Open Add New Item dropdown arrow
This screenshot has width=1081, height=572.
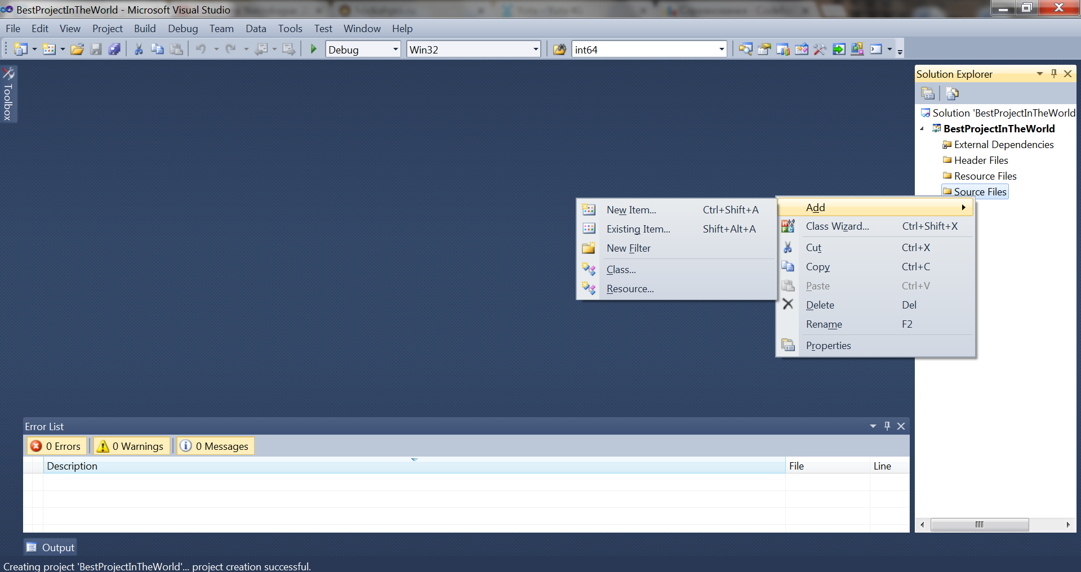point(63,50)
